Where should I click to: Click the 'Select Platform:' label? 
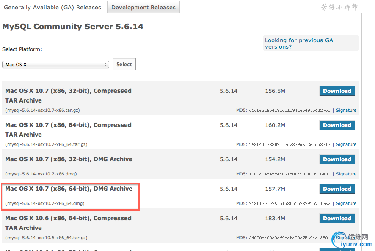22,49
